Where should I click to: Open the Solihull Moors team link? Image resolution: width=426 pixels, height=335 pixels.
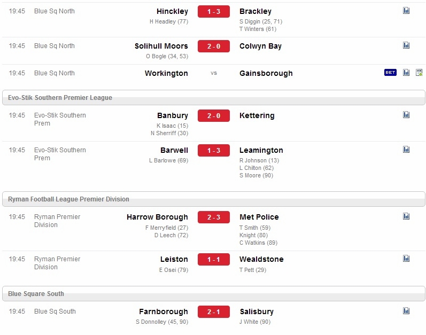tap(161, 46)
